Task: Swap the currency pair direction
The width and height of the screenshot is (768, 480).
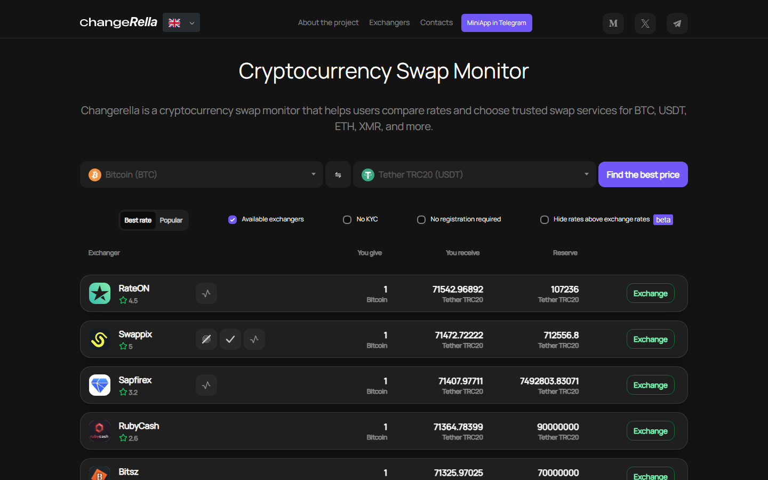Action: coord(338,174)
